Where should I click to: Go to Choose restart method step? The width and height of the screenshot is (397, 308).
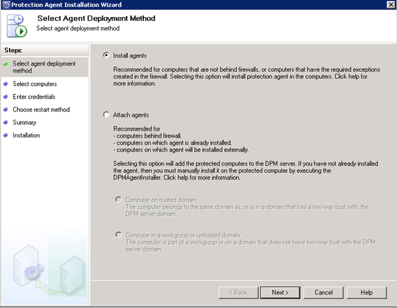pos(41,109)
